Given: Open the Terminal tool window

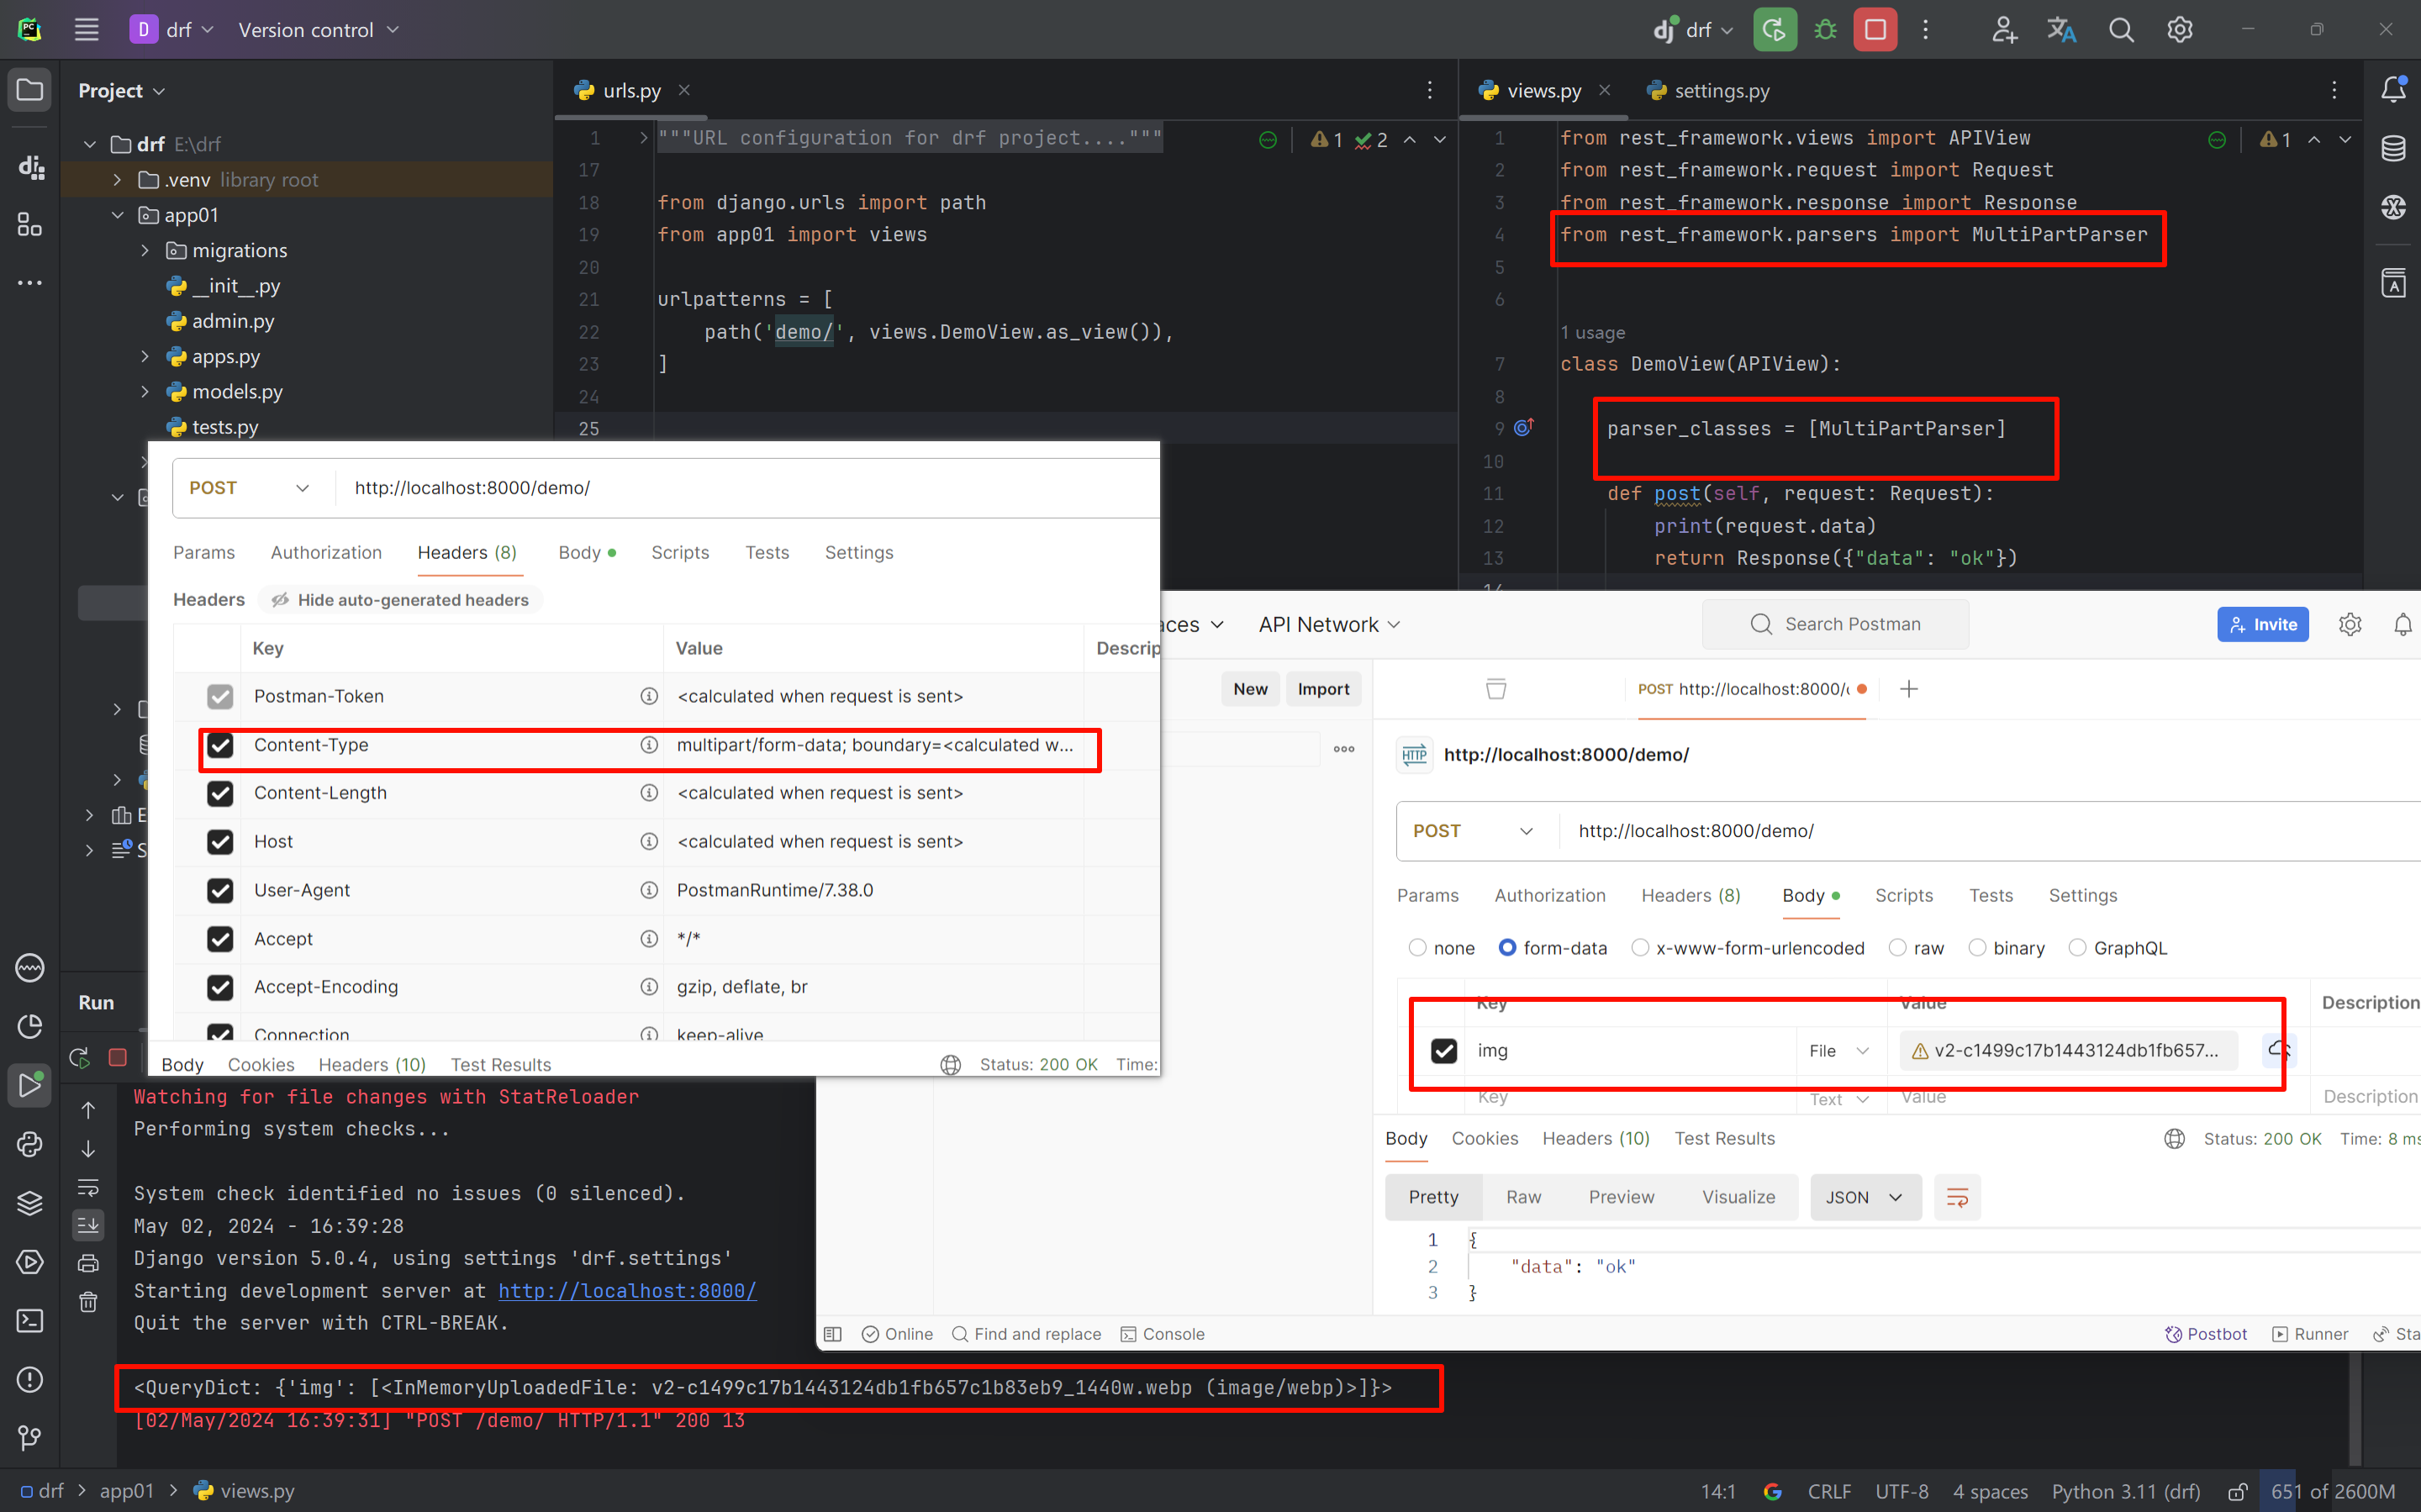Looking at the screenshot, I should click(x=29, y=1321).
